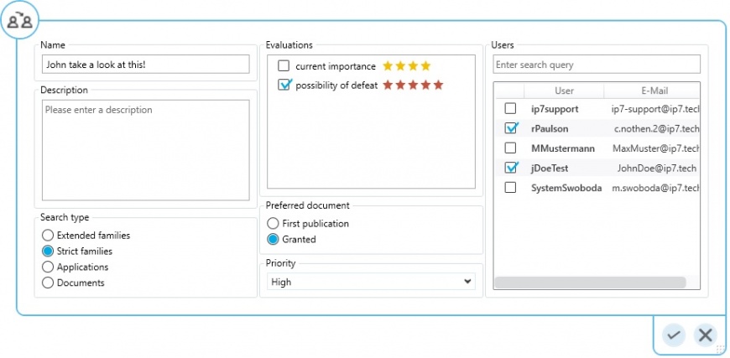The image size is (730, 358).
Task: Uncheck the possibility of defeat checkbox
Action: coord(284,85)
